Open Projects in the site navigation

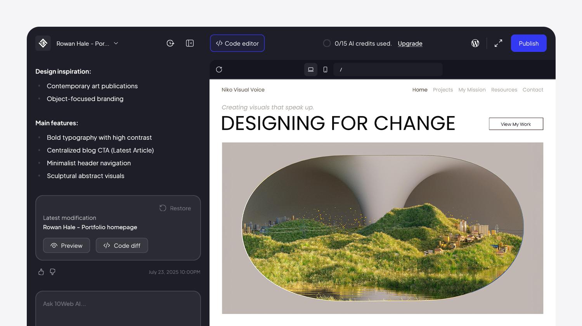(443, 90)
